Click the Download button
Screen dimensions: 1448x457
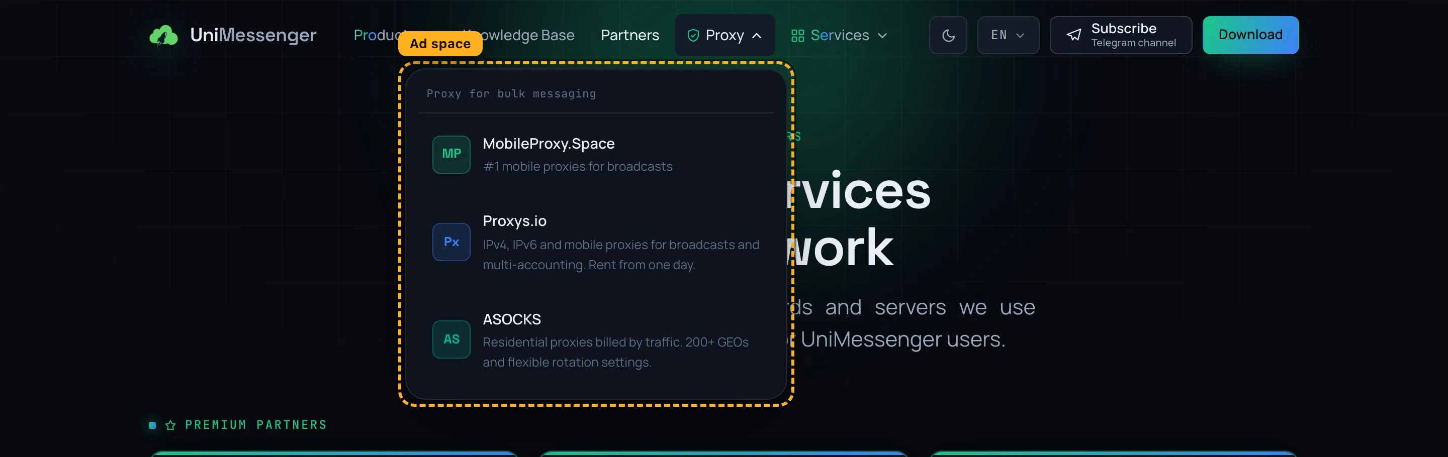point(1250,35)
